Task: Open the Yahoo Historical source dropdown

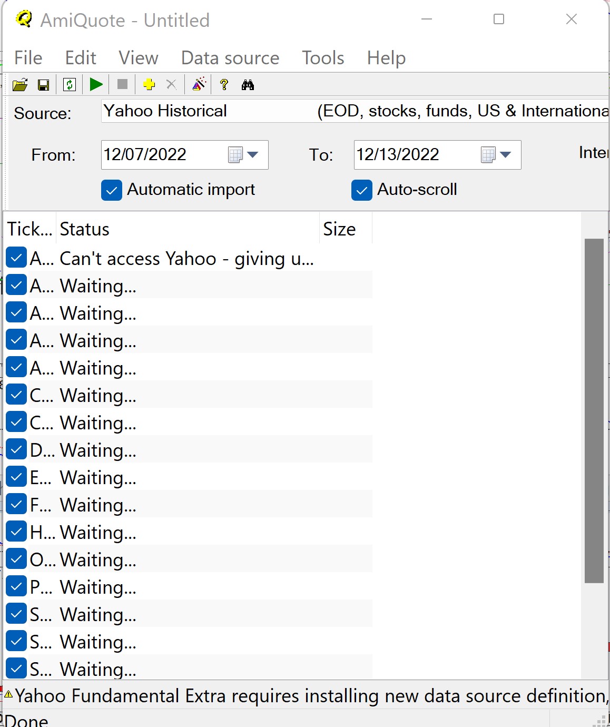Action: 355,111
